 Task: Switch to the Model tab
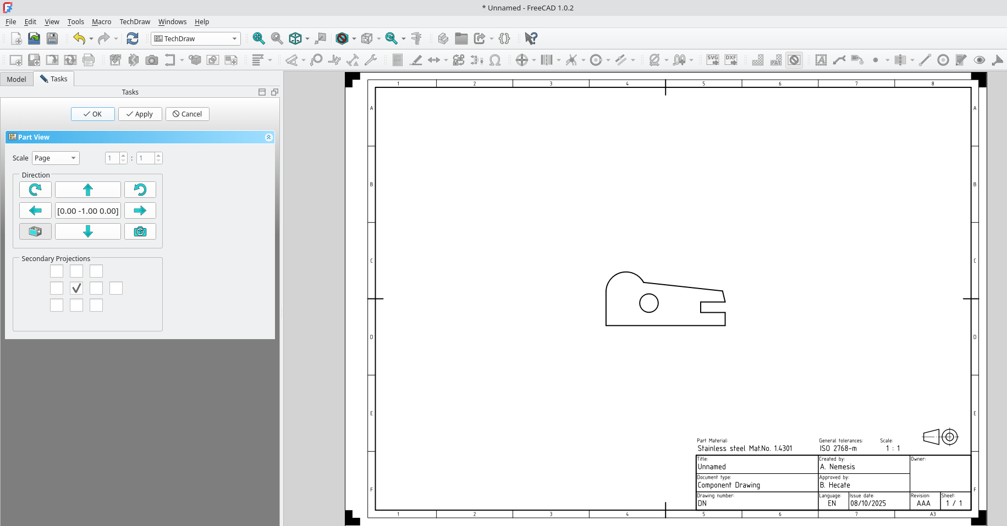pos(16,79)
